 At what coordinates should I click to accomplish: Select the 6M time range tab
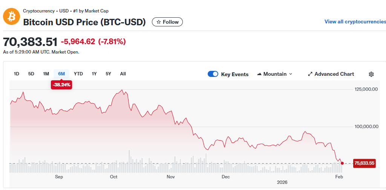pyautogui.click(x=61, y=74)
